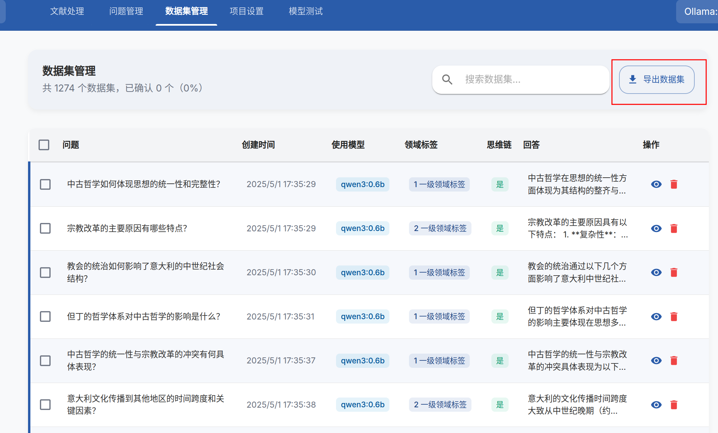Click the trash icon on the last visible row
Viewport: 718px width, 433px height.
click(x=674, y=405)
